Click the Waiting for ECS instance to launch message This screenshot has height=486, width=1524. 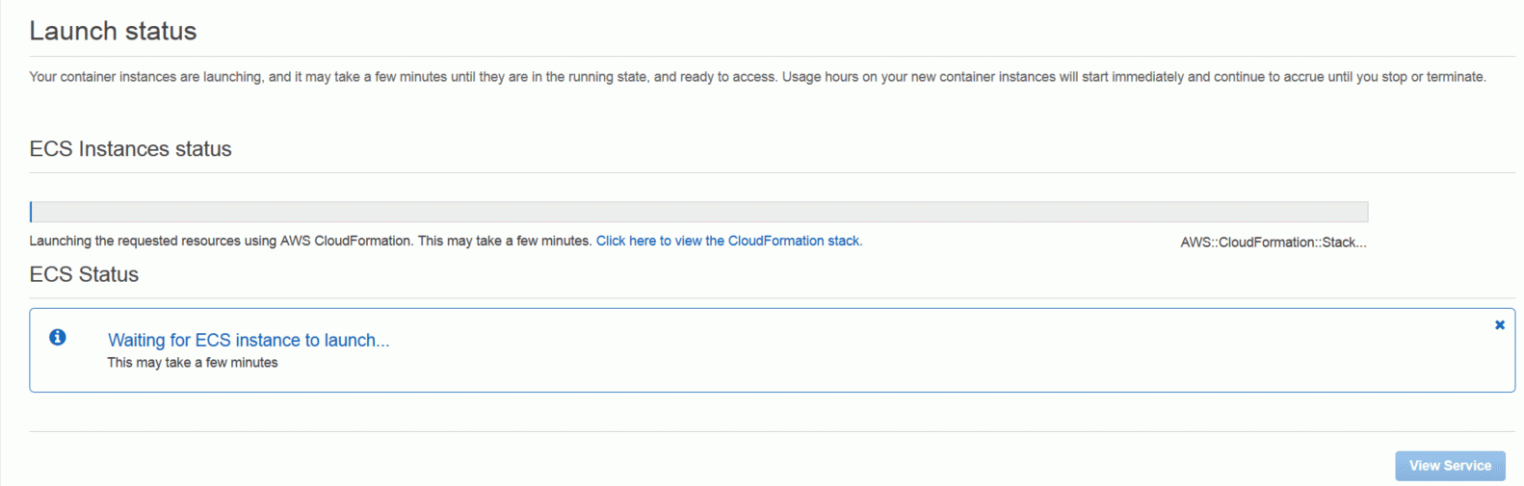pyautogui.click(x=249, y=340)
